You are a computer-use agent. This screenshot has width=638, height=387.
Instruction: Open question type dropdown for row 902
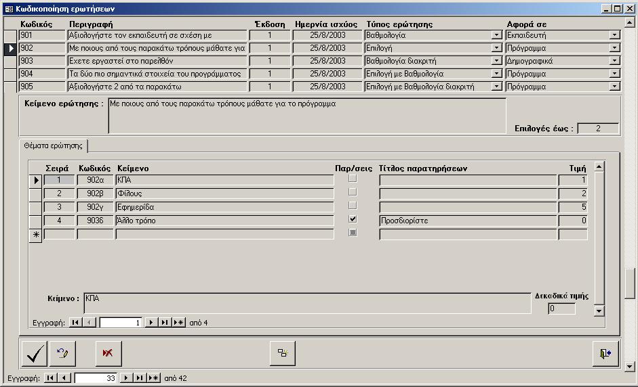(496, 48)
